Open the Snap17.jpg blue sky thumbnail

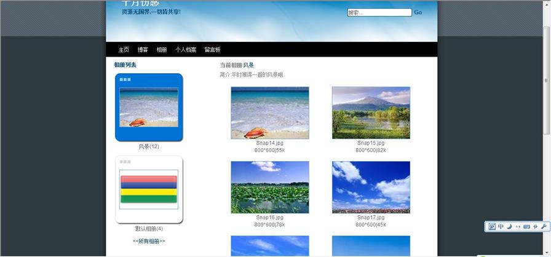click(371, 187)
